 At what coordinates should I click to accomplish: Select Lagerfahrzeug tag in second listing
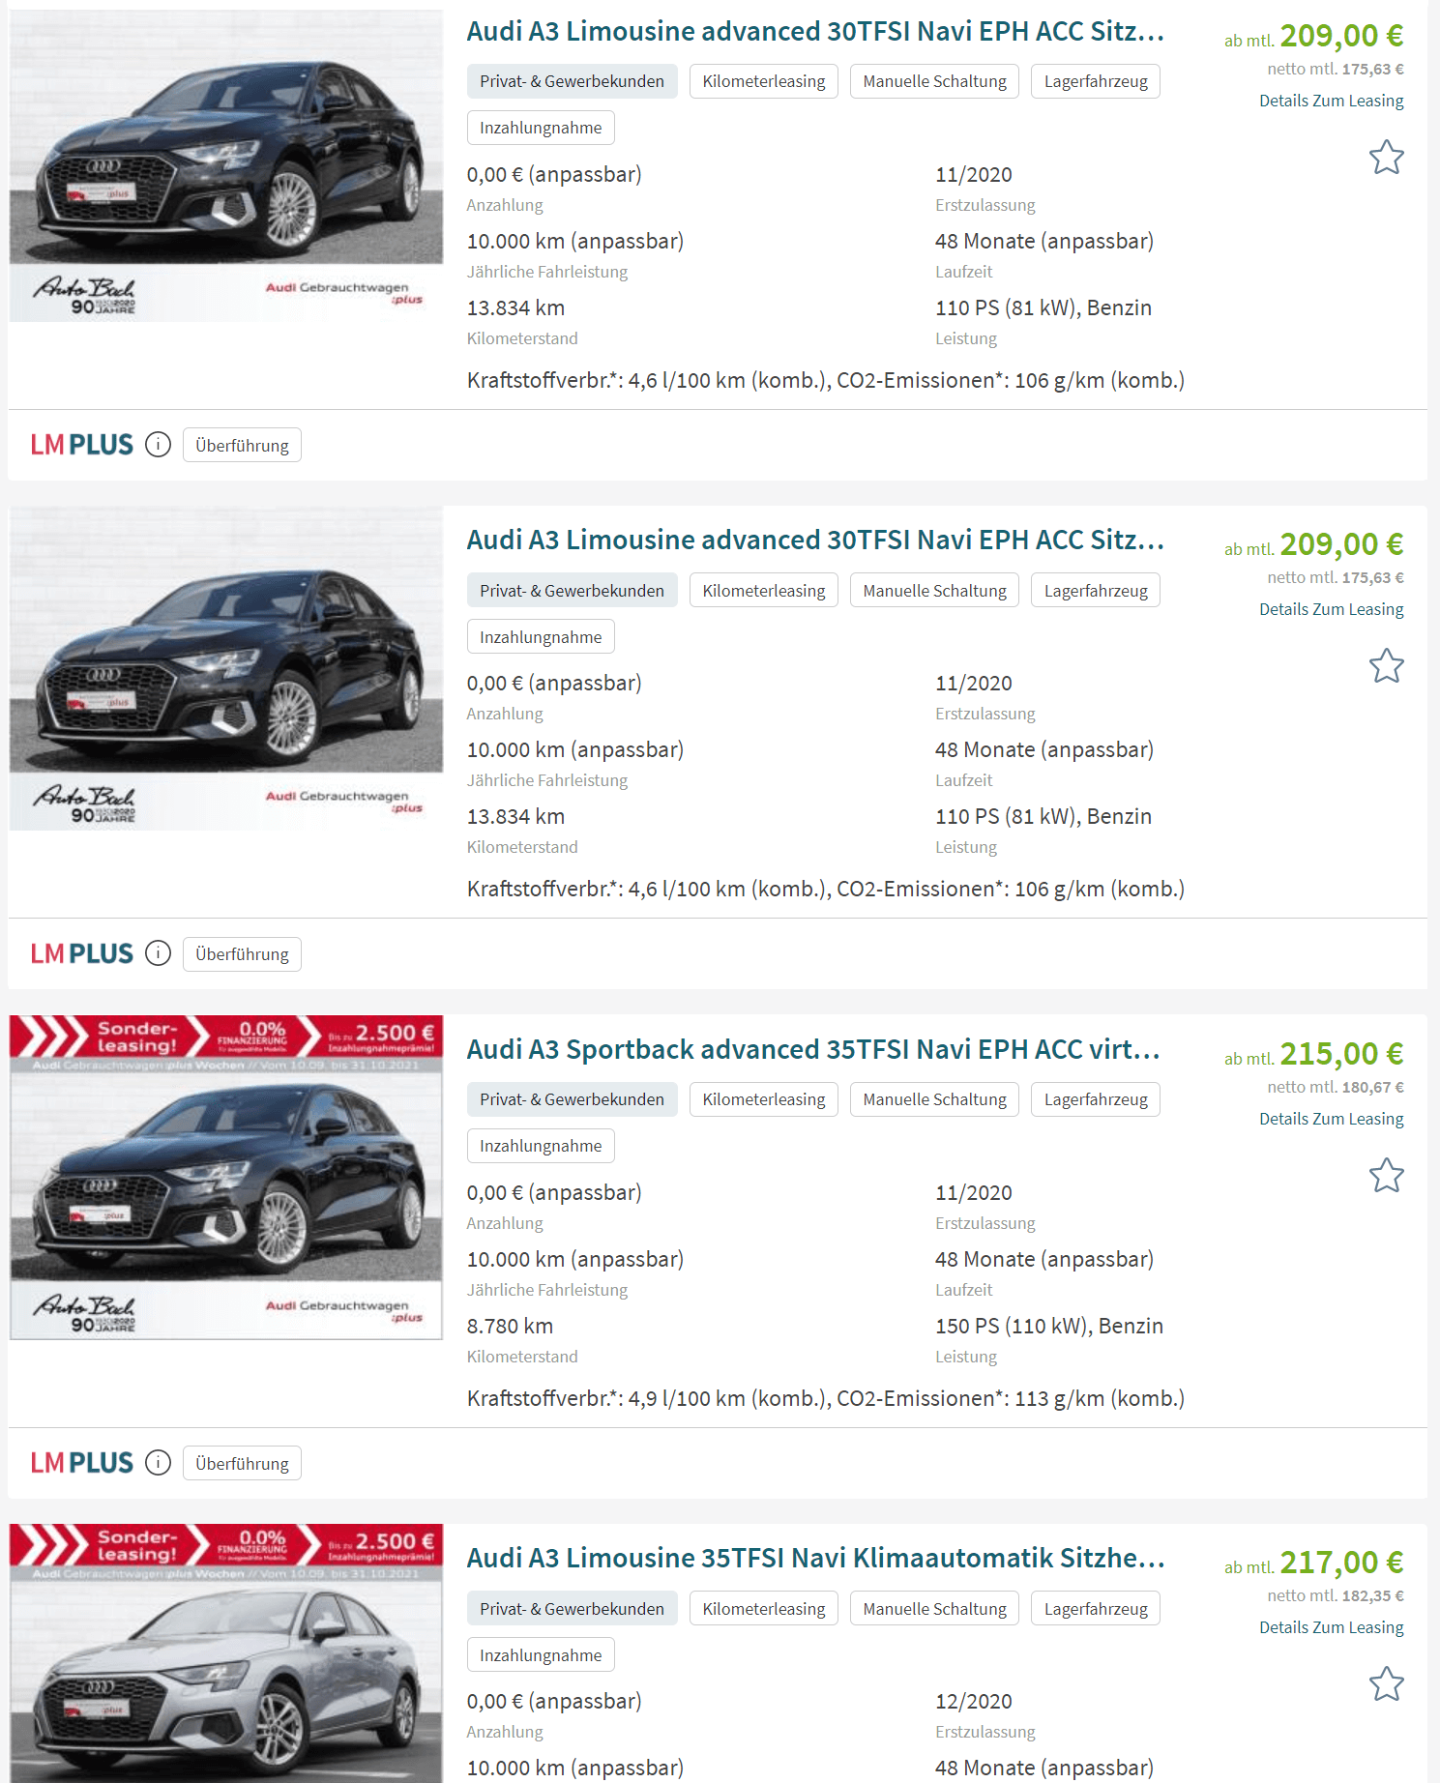[1096, 590]
